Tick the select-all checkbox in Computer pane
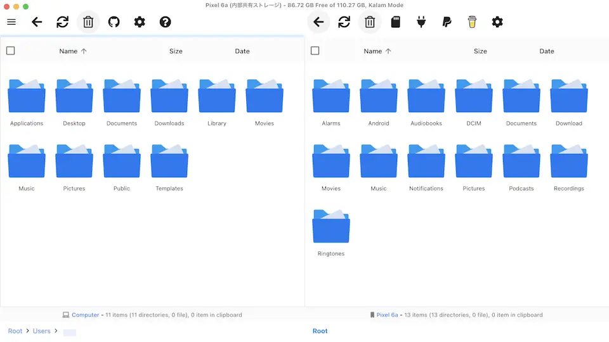The width and height of the screenshot is (609, 342). coord(11,51)
